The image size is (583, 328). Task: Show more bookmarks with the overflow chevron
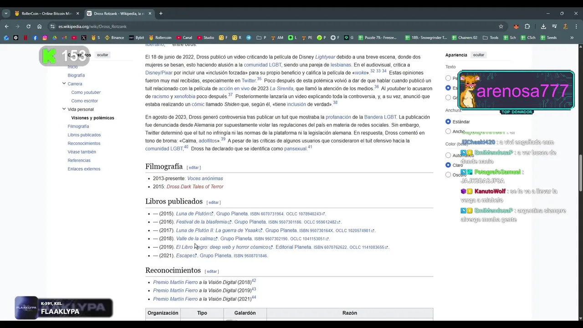click(572, 38)
